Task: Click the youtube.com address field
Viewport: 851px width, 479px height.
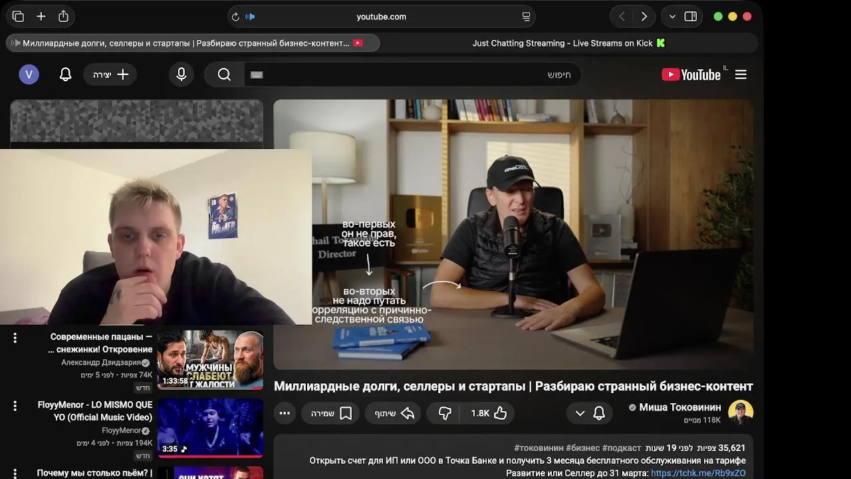Action: coord(381,17)
